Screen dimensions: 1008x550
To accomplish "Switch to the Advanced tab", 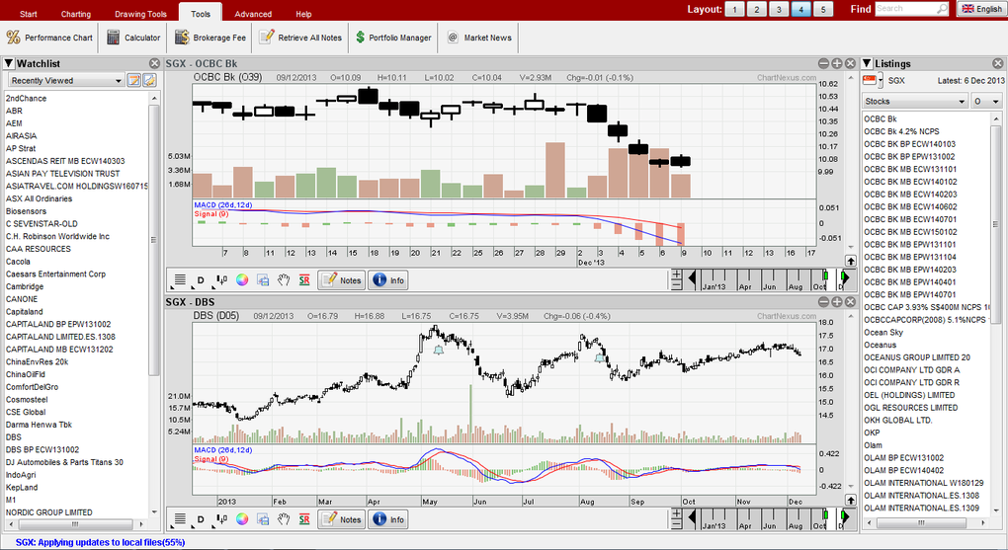I will pyautogui.click(x=253, y=14).
